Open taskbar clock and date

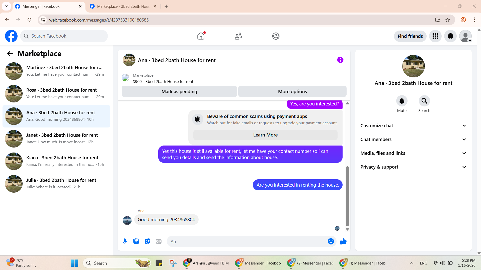466,263
